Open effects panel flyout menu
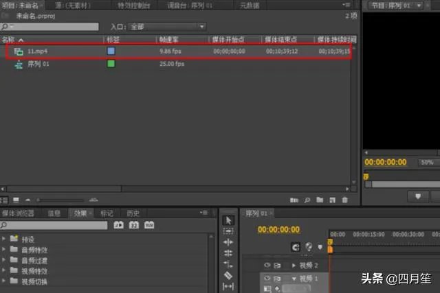Viewport: 440px width, 293px height. (203, 213)
